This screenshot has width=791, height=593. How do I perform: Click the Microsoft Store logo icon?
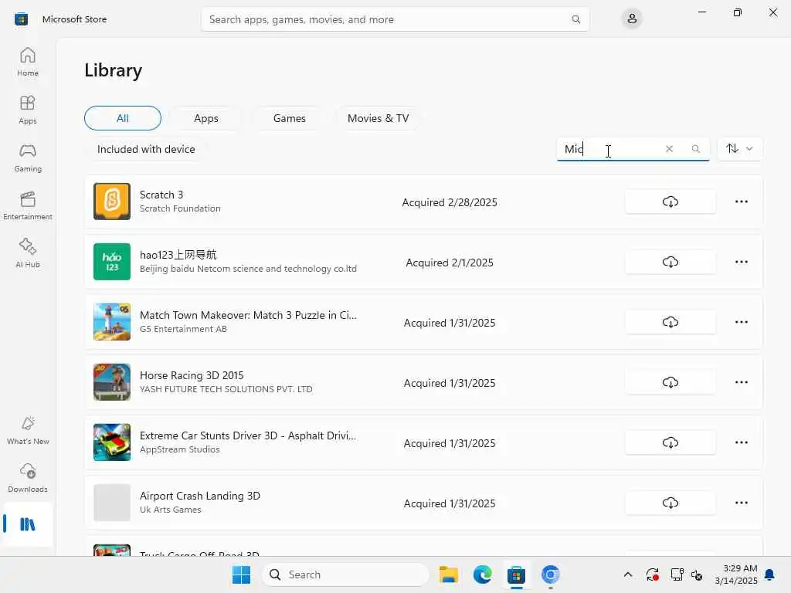[21, 19]
